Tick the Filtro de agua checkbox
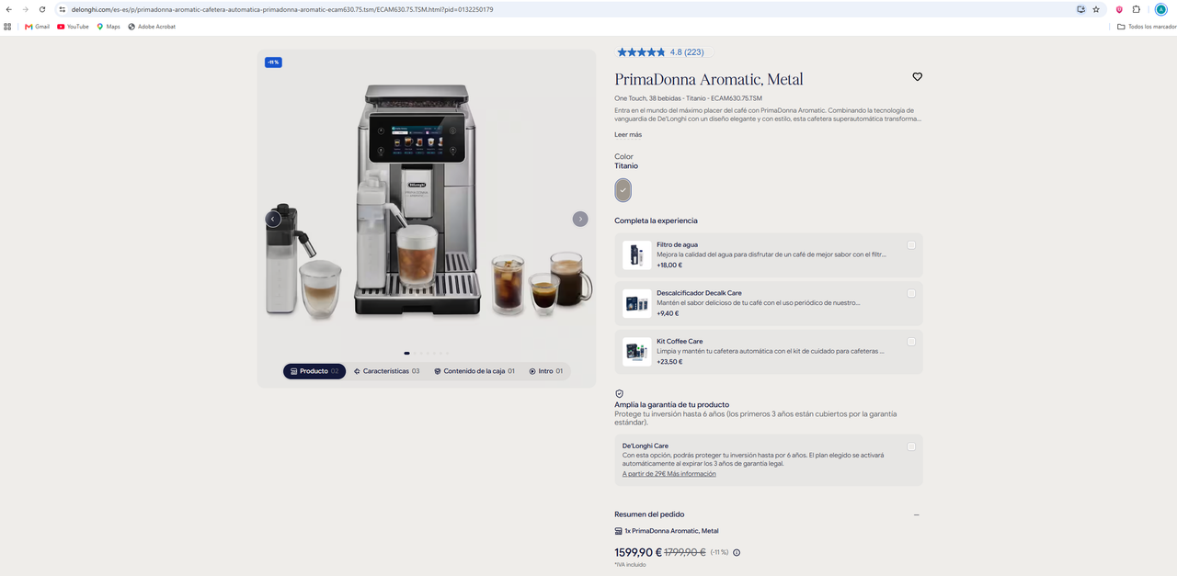The image size is (1177, 576). [911, 245]
